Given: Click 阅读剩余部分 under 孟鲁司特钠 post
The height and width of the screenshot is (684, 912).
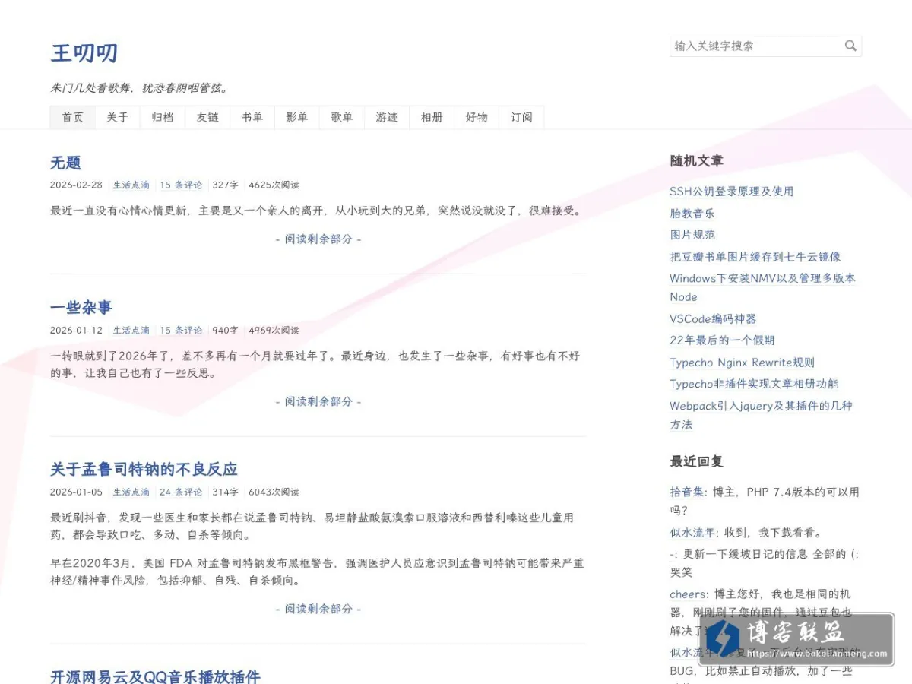Looking at the screenshot, I should (x=318, y=609).
